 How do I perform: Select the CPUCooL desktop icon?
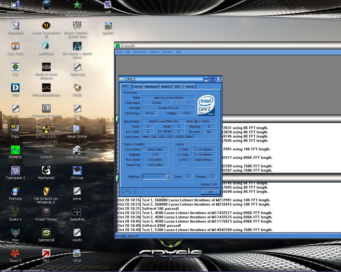click(x=77, y=171)
